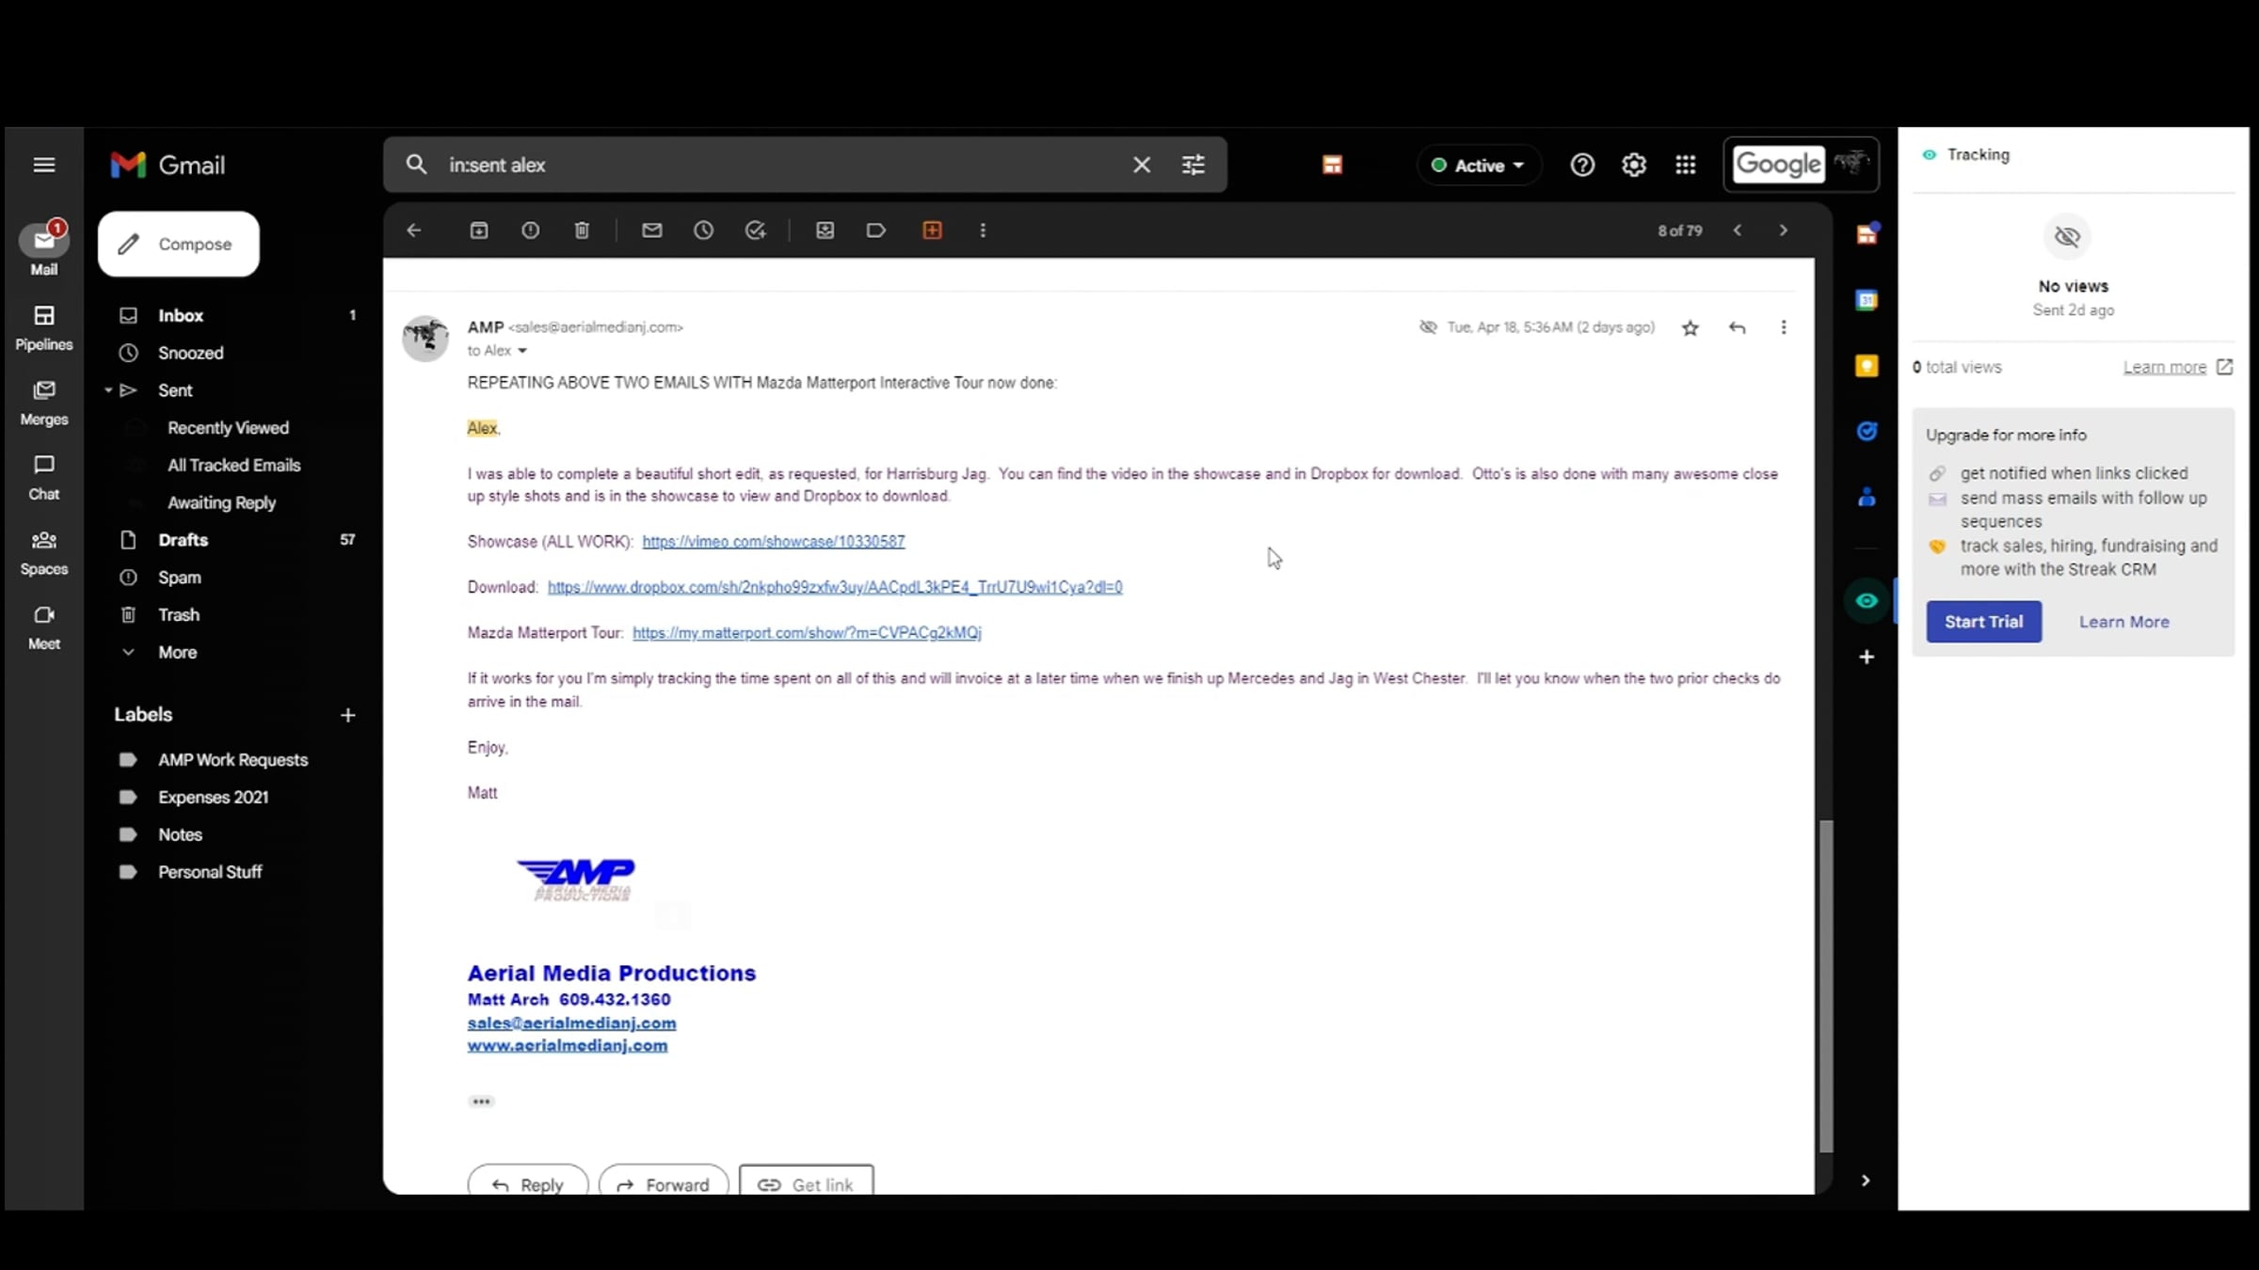The image size is (2259, 1270).
Task: Click the orange Streak box toolbar icon
Action: [932, 230]
